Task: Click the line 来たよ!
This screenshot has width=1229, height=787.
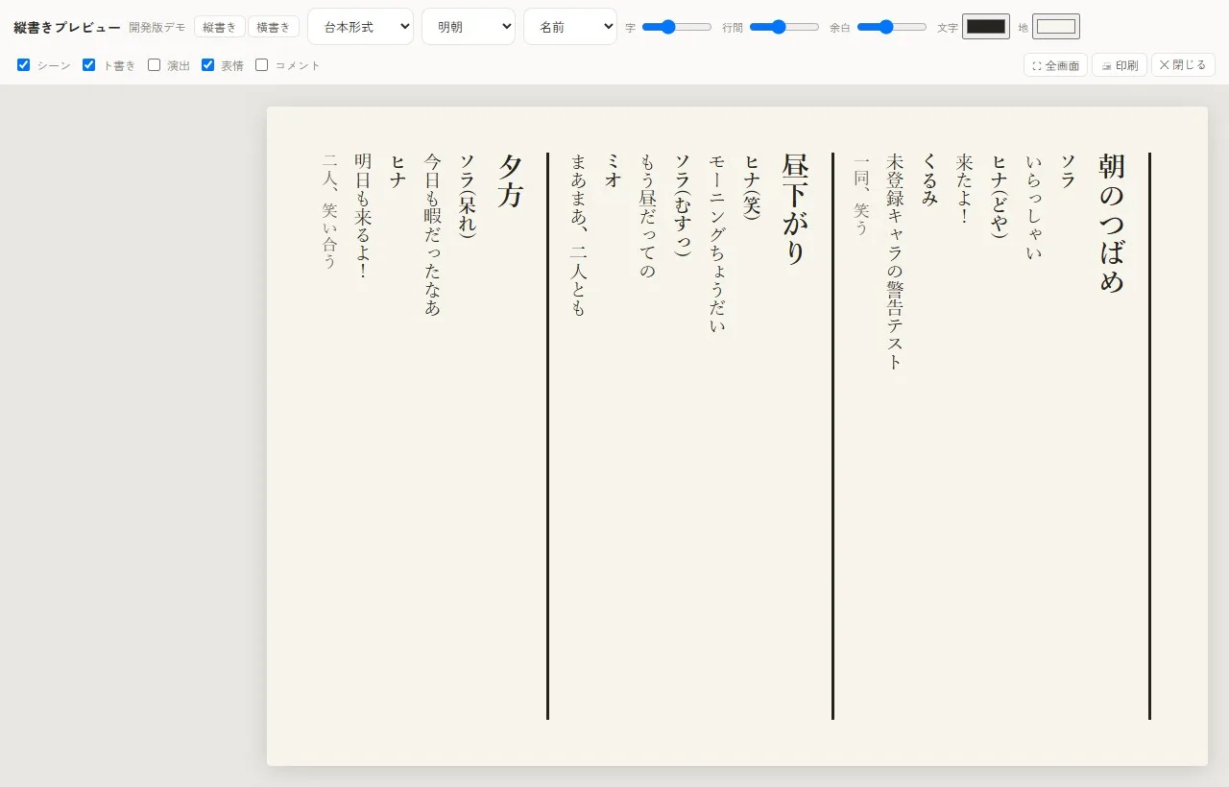Action: pyautogui.click(x=965, y=190)
